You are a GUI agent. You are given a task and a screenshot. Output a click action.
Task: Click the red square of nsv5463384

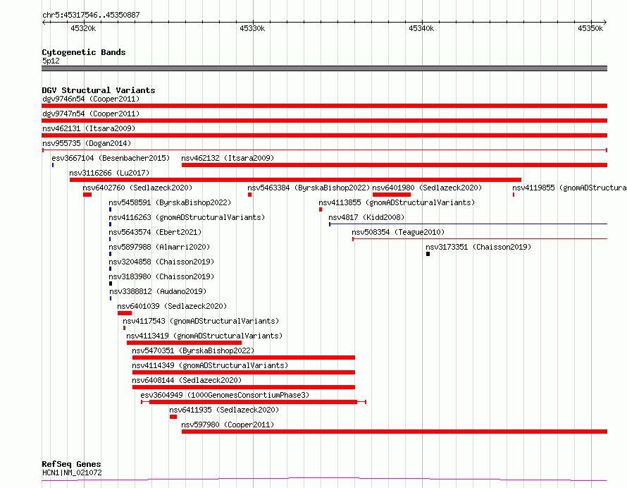pos(249,195)
